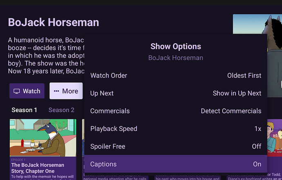Click BoJack Horseman subtitle in Show Options

click(176, 58)
